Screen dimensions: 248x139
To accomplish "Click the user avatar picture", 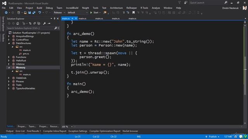I will [x=245, y=8].
